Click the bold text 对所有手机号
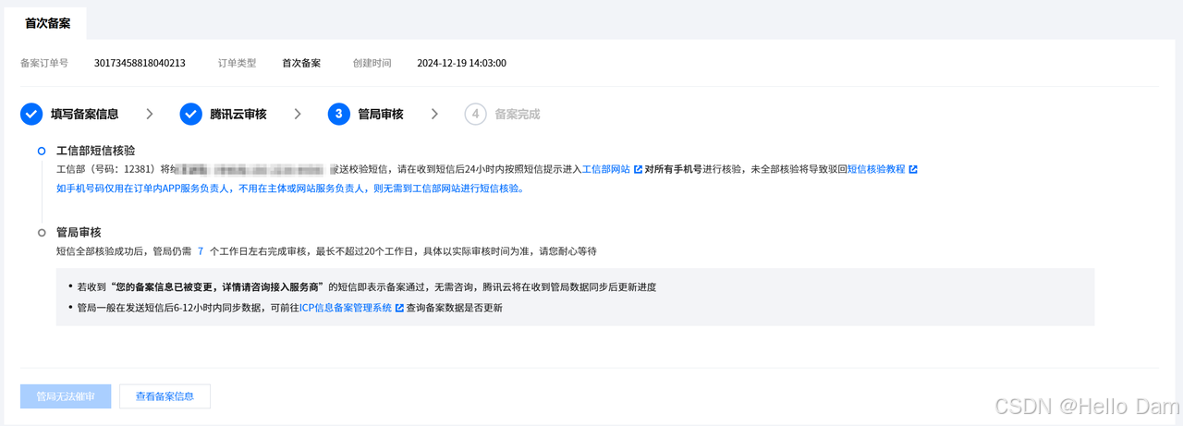 (x=675, y=170)
